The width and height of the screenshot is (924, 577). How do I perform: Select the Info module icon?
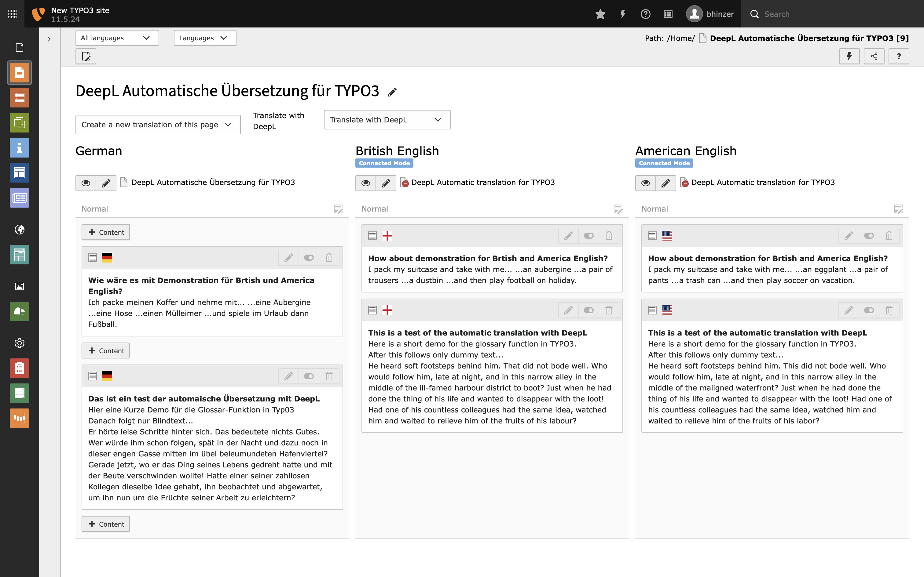tap(20, 148)
